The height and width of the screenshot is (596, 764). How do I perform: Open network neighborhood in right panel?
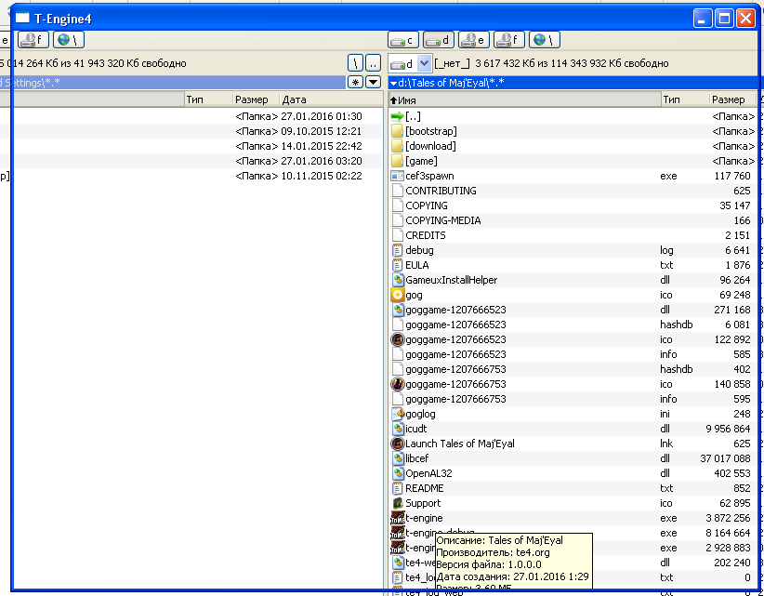click(545, 39)
